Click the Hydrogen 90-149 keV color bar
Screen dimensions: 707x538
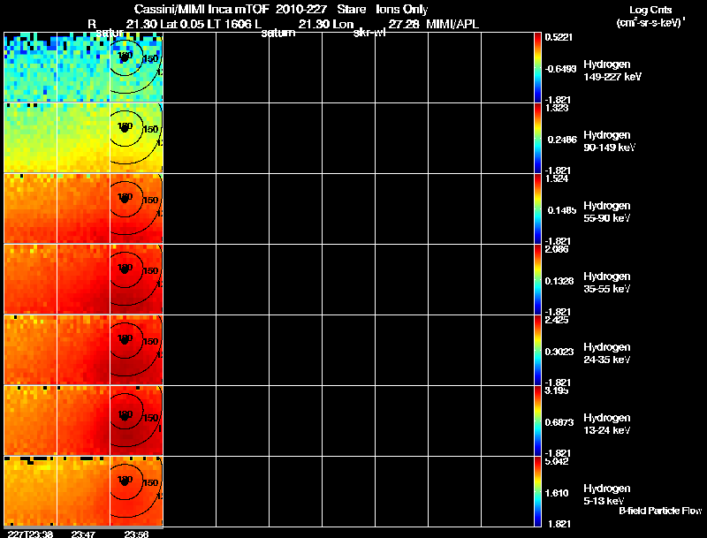537,138
